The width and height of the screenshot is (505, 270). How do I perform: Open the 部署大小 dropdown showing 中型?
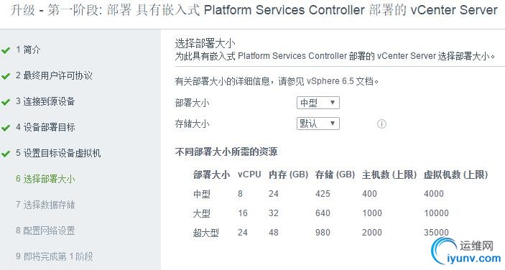(318, 103)
